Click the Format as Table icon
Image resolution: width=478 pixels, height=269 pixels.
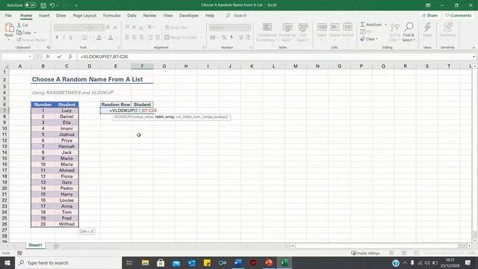[287, 28]
